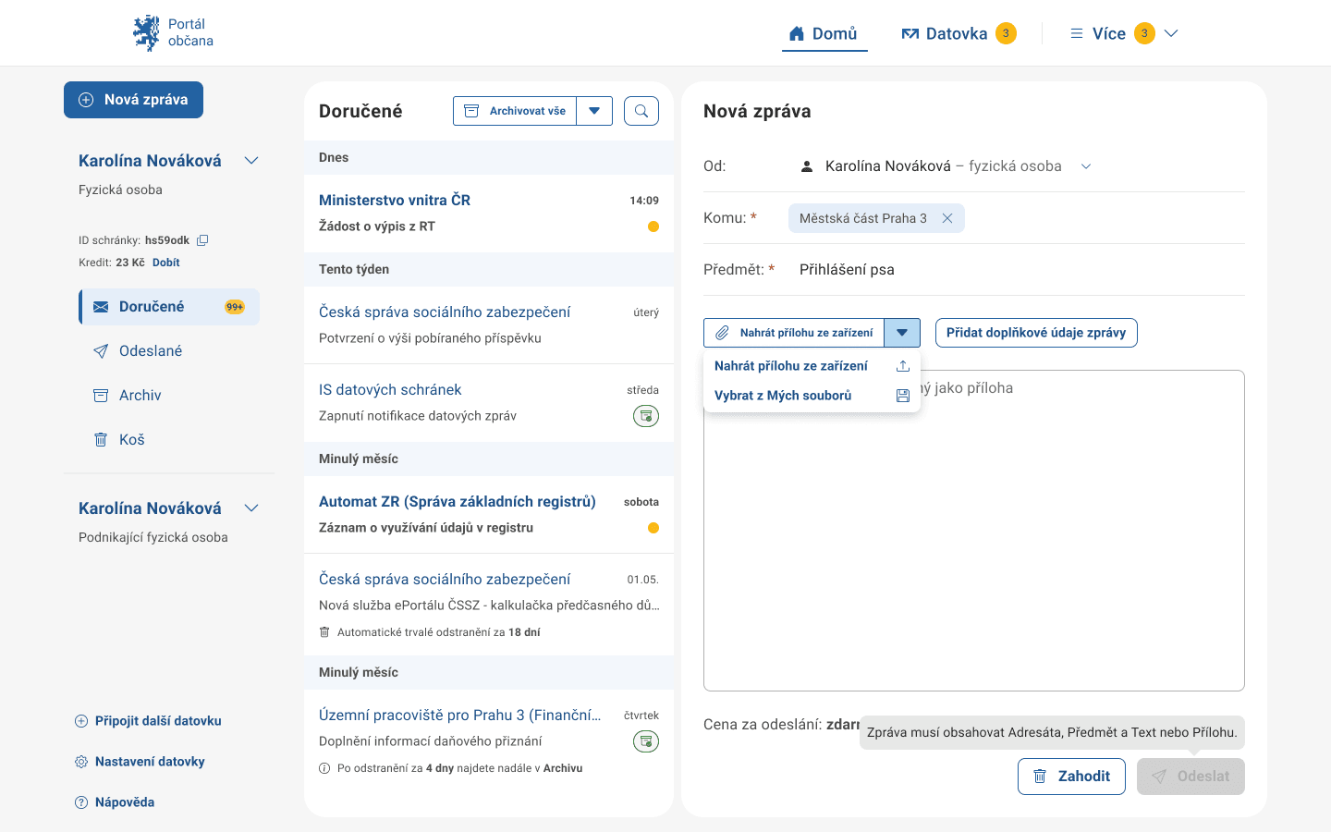
Task: Click the green archive icon on IS datových schránek message
Action: [x=645, y=416]
